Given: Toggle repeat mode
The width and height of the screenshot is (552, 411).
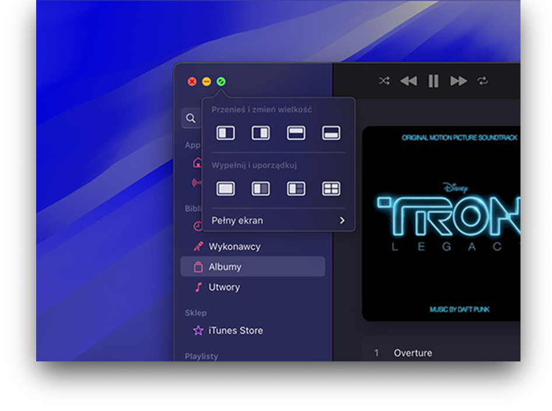Looking at the screenshot, I should 483,81.
